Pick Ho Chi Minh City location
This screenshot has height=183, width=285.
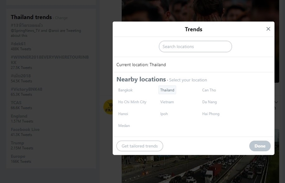[132, 102]
